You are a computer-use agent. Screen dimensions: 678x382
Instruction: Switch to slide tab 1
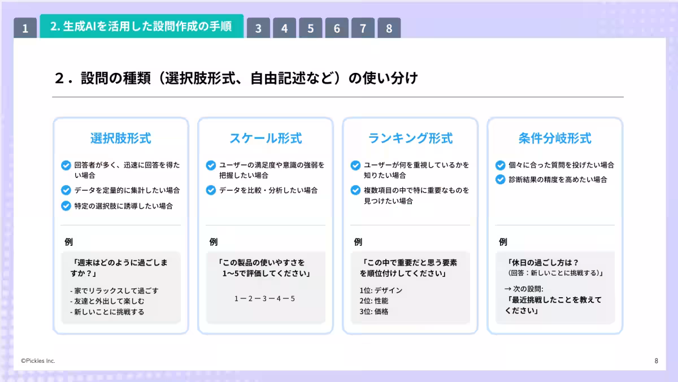25,27
